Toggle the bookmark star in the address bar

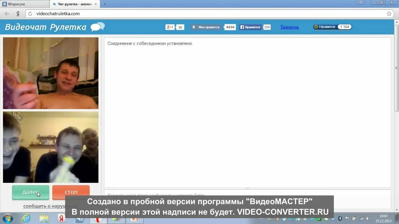389,13
